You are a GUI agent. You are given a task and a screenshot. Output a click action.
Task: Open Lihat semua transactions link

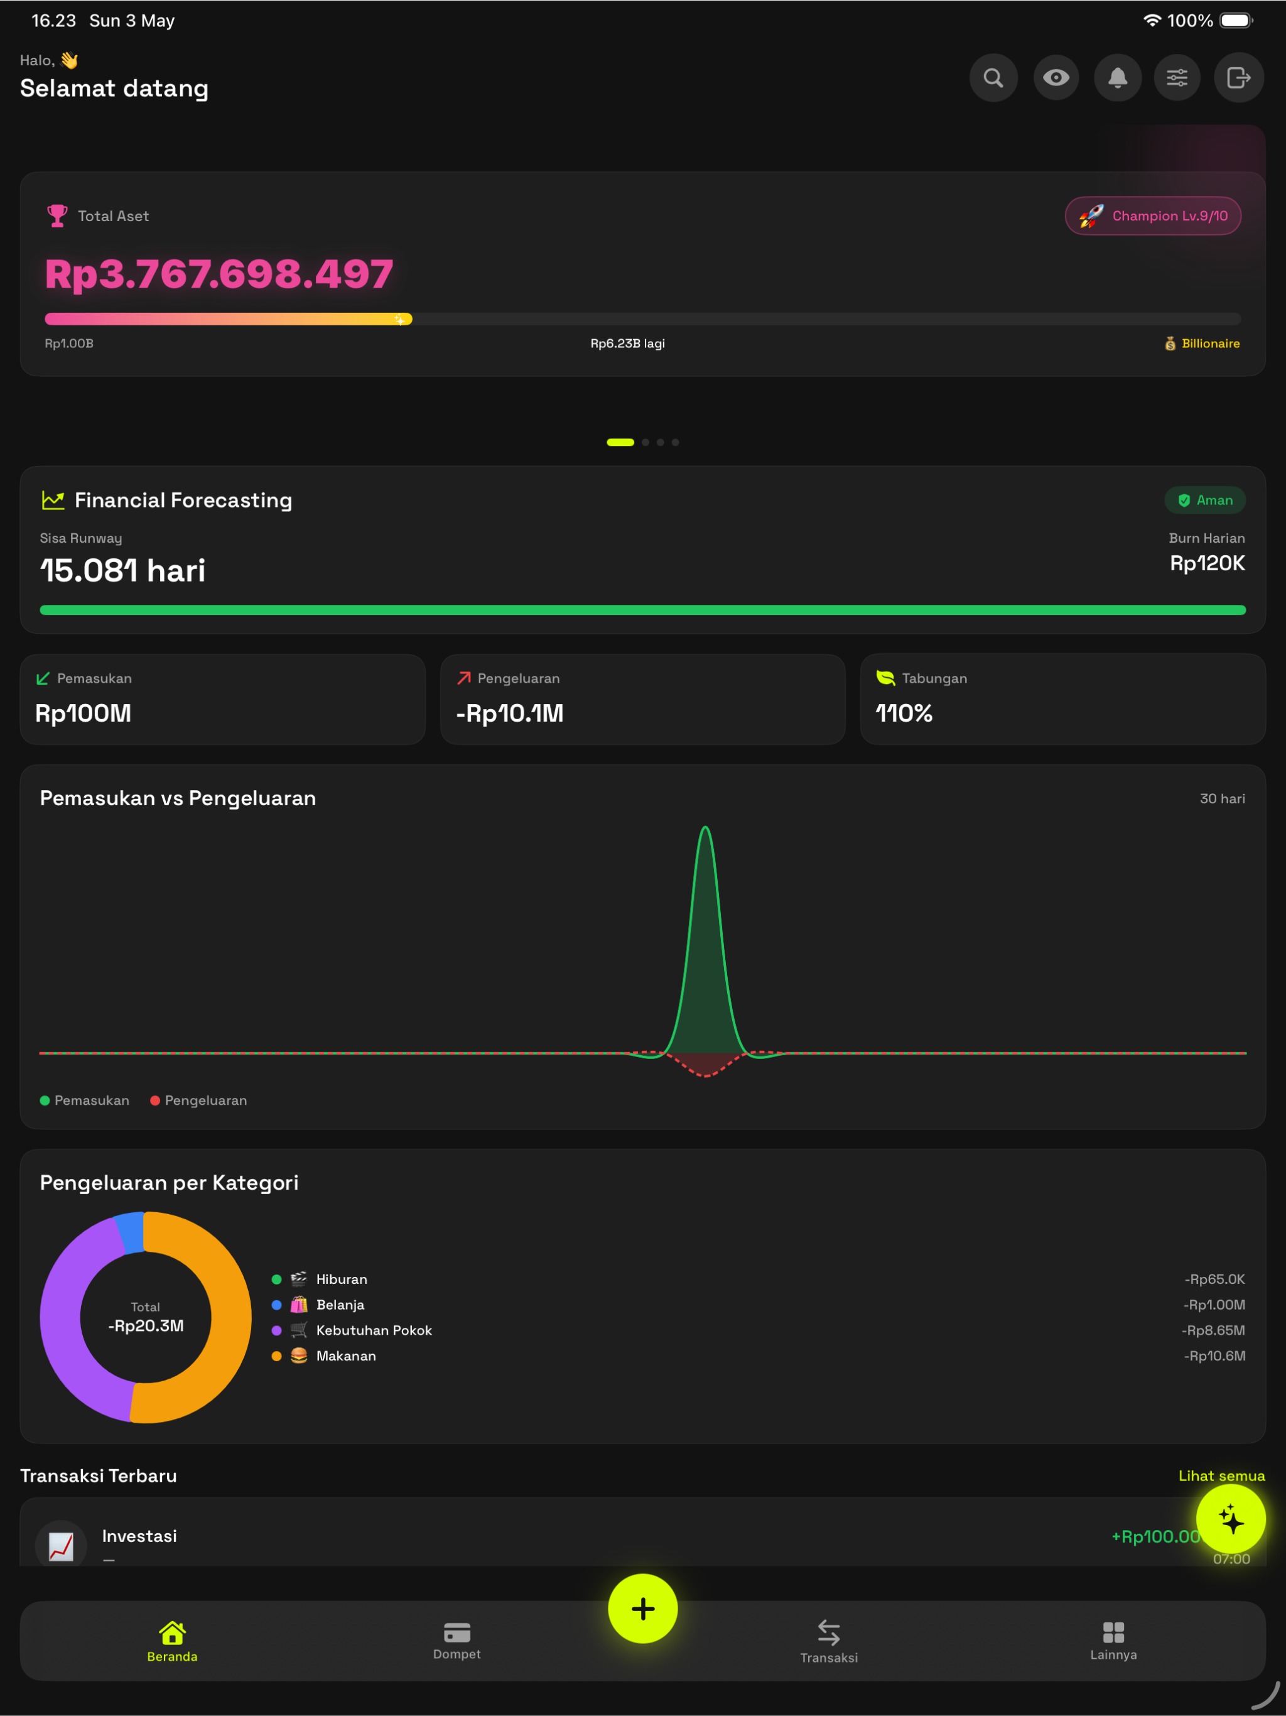[x=1221, y=1475]
